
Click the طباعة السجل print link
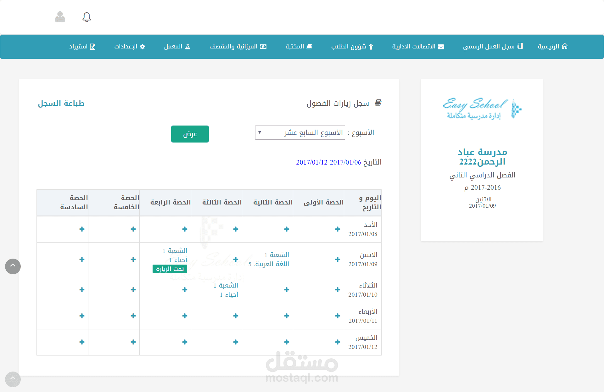pos(61,103)
